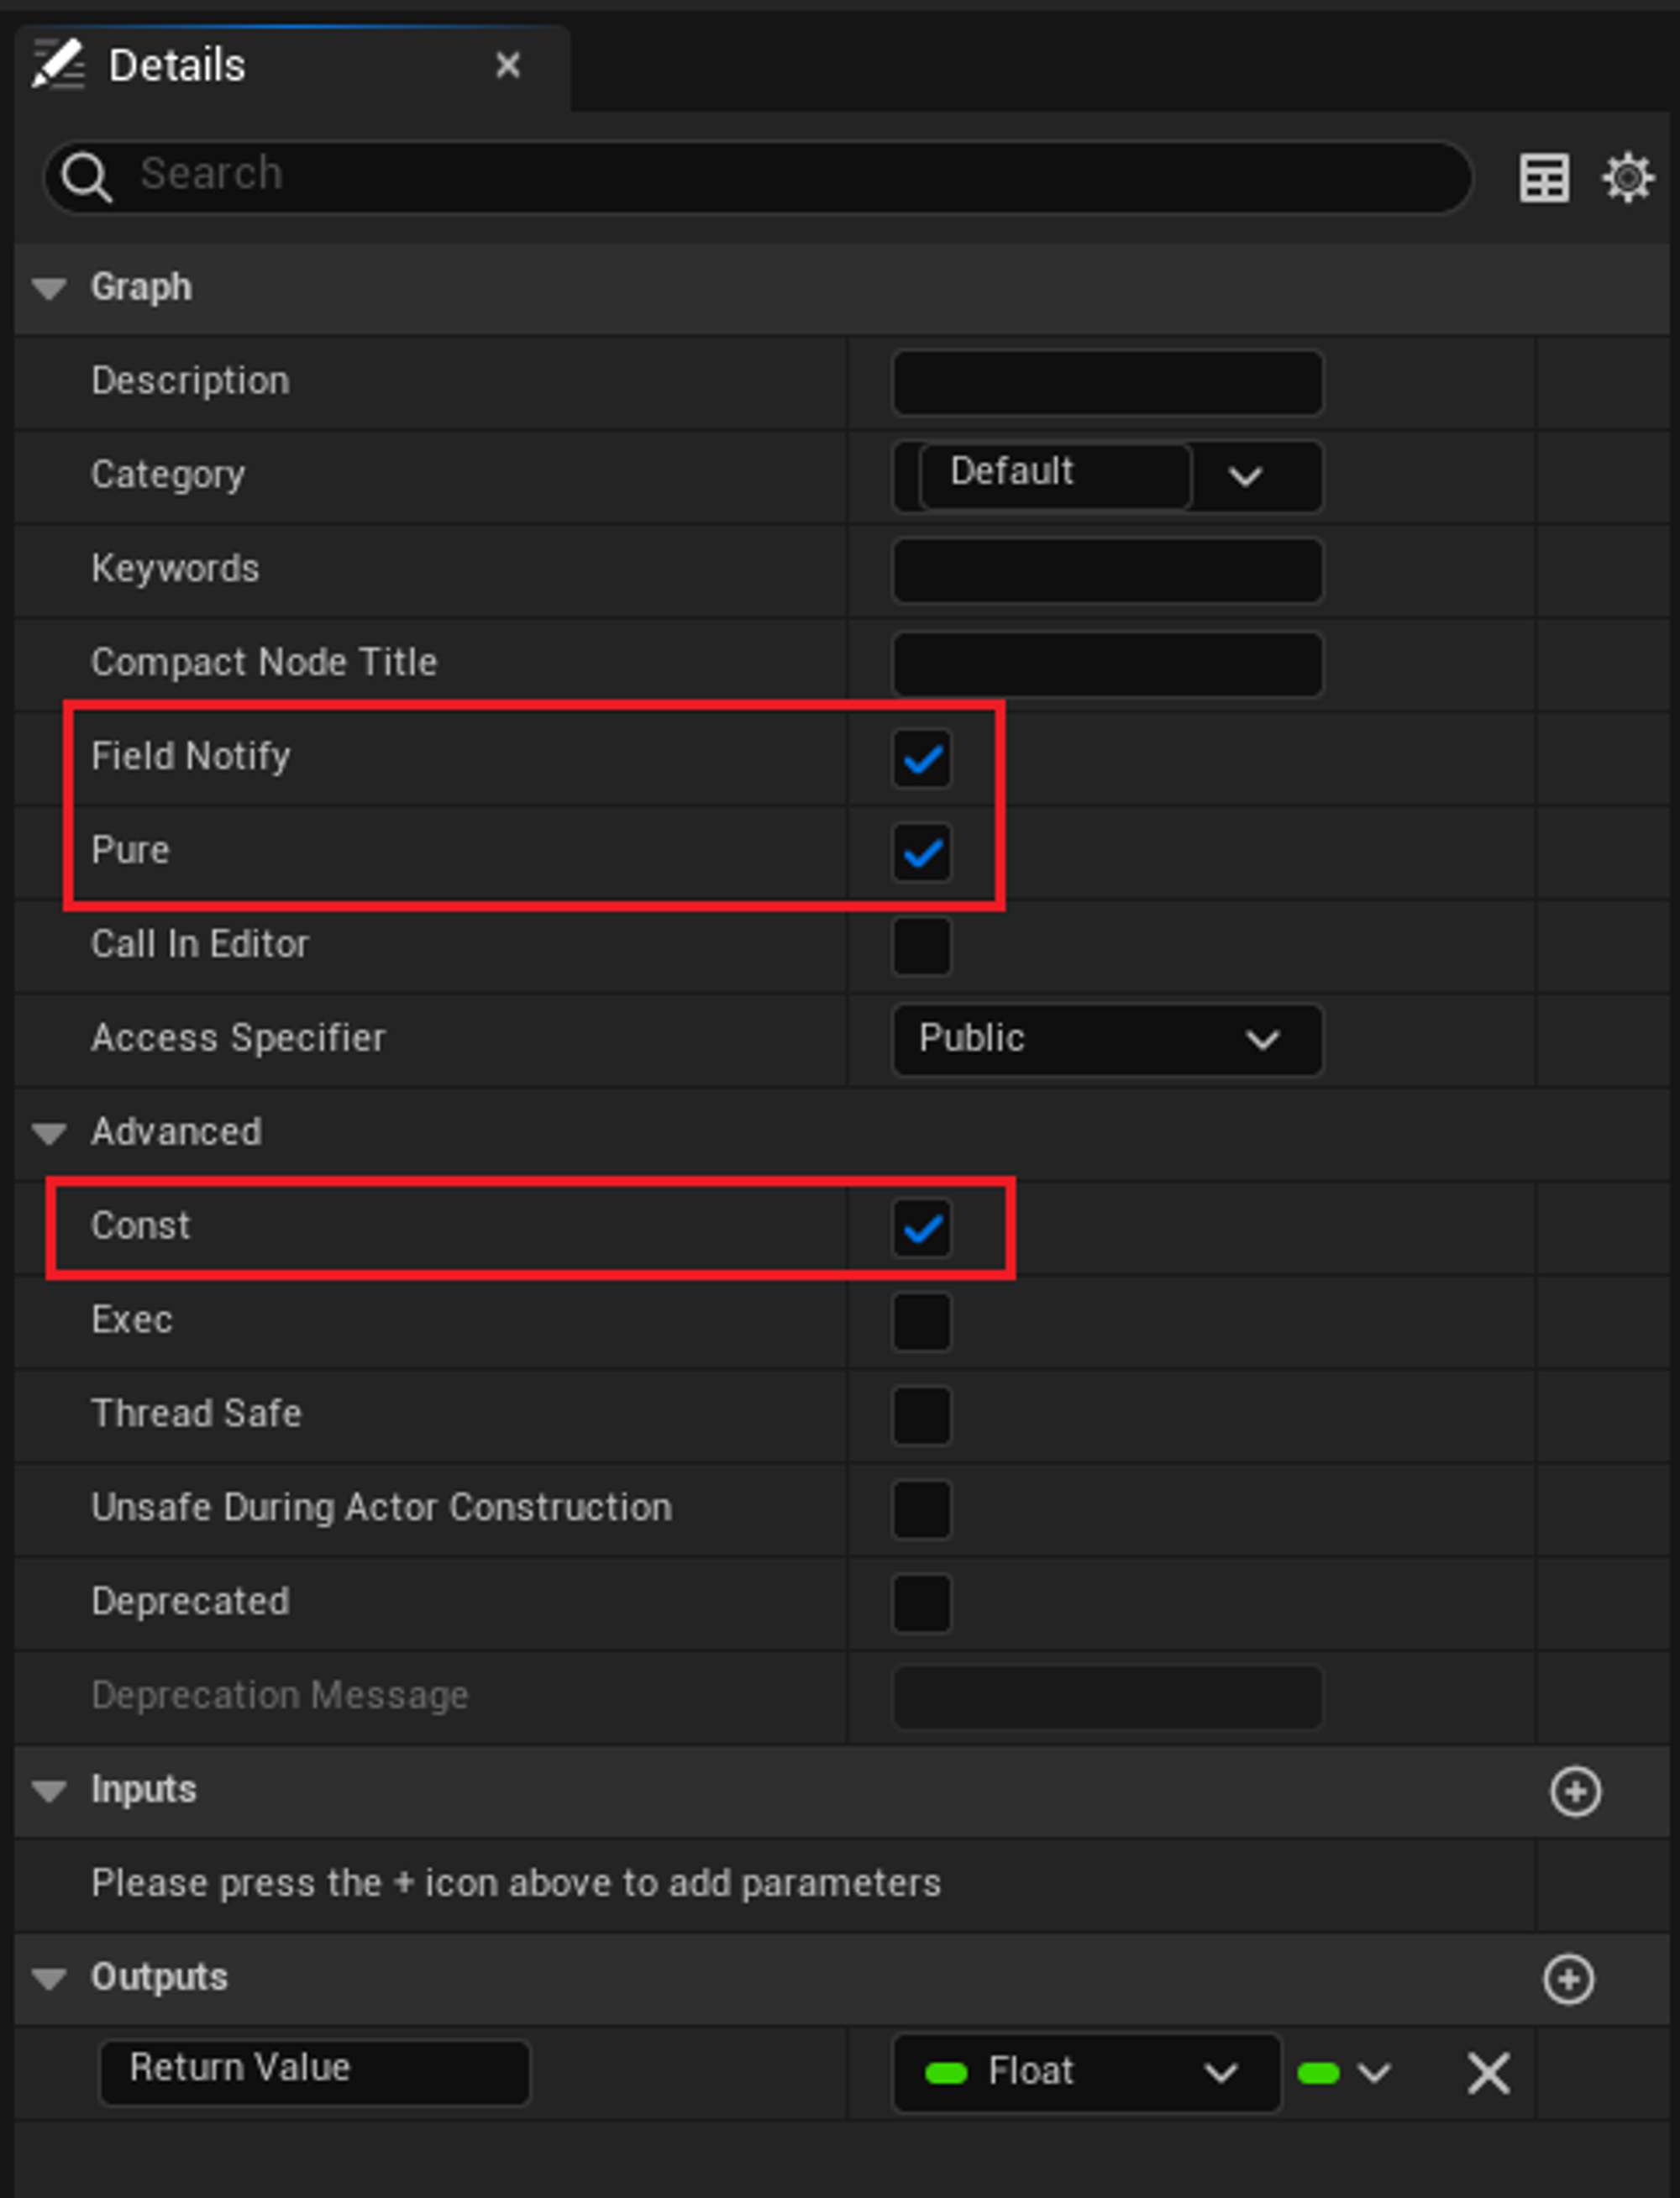Viewport: 1680px width, 2198px height.
Task: Open the output container type selector
Action: coord(1345,2073)
